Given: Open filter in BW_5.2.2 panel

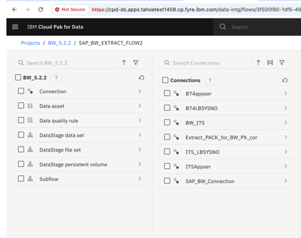Looking at the screenshot, I should [136, 63].
